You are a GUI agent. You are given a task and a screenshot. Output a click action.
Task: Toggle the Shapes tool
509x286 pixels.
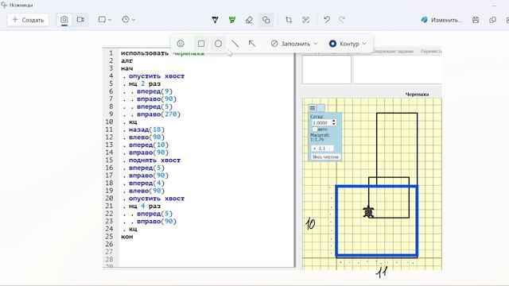pyautogui.click(x=266, y=20)
